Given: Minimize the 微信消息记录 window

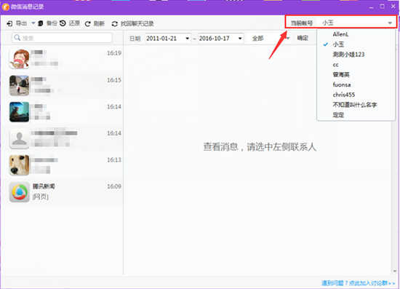Looking at the screenshot, I should click(371, 7).
